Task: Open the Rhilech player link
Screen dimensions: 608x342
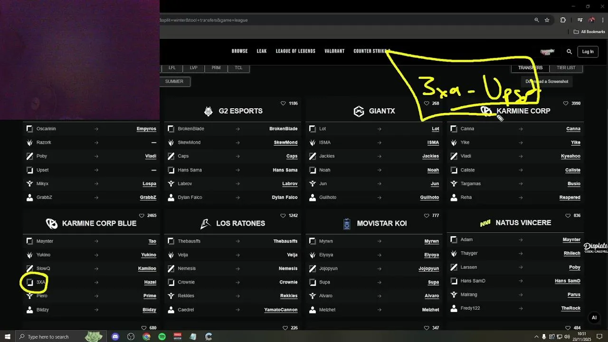Action: click(572, 254)
